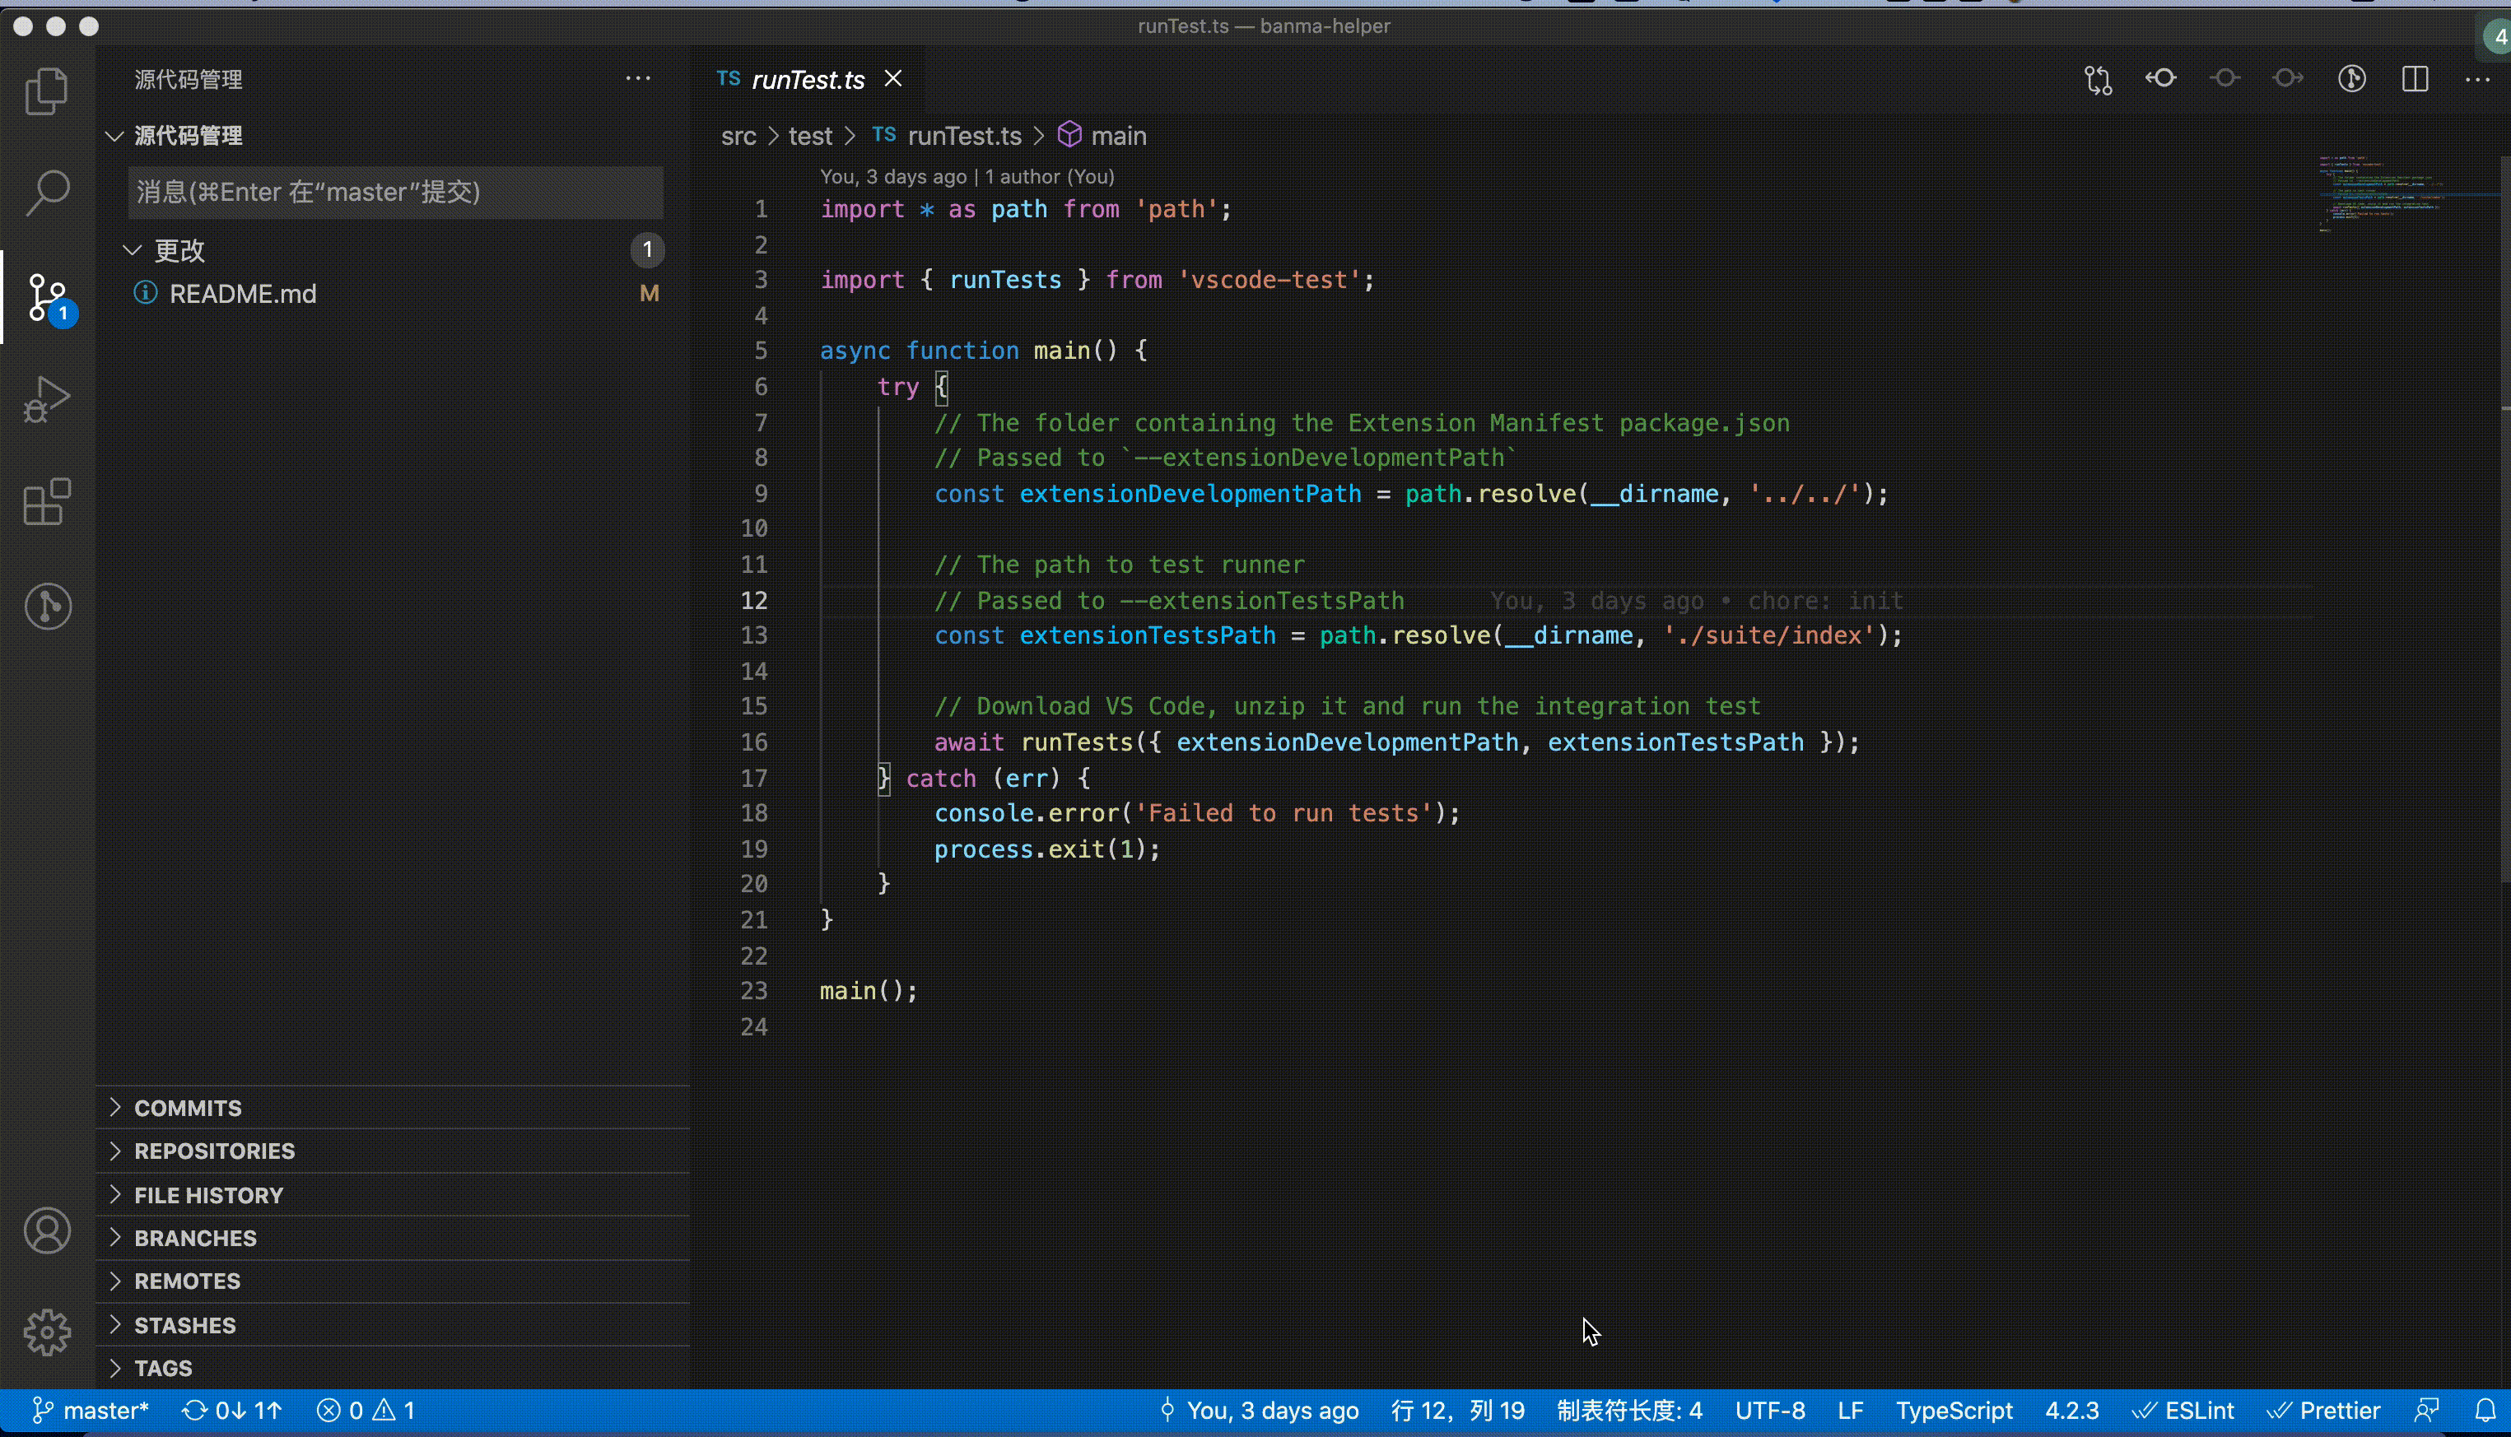
Task: Expand the TAGS section
Action: pos(393,1368)
